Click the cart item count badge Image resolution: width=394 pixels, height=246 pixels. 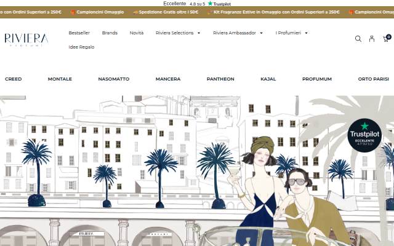pyautogui.click(x=388, y=37)
